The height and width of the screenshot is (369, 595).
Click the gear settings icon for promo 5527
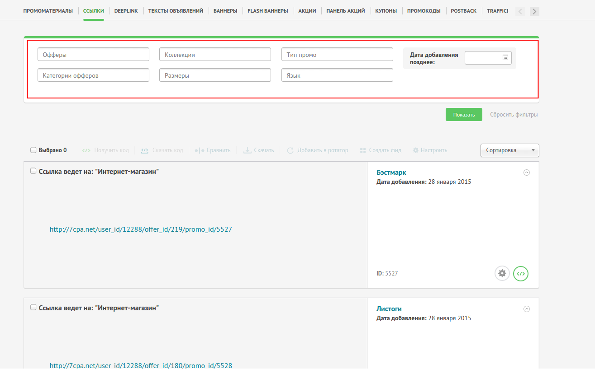click(x=502, y=273)
